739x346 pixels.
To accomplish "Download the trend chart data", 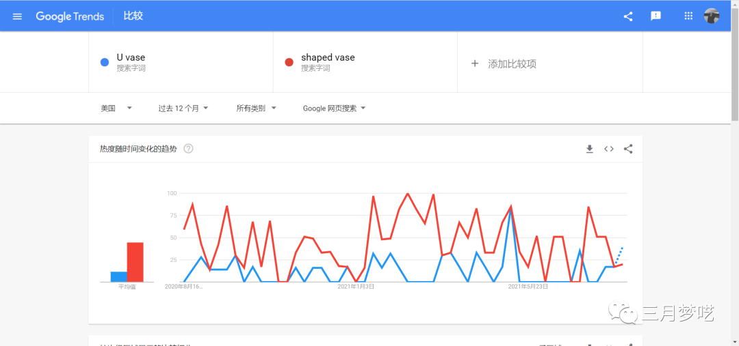I will 589,149.
